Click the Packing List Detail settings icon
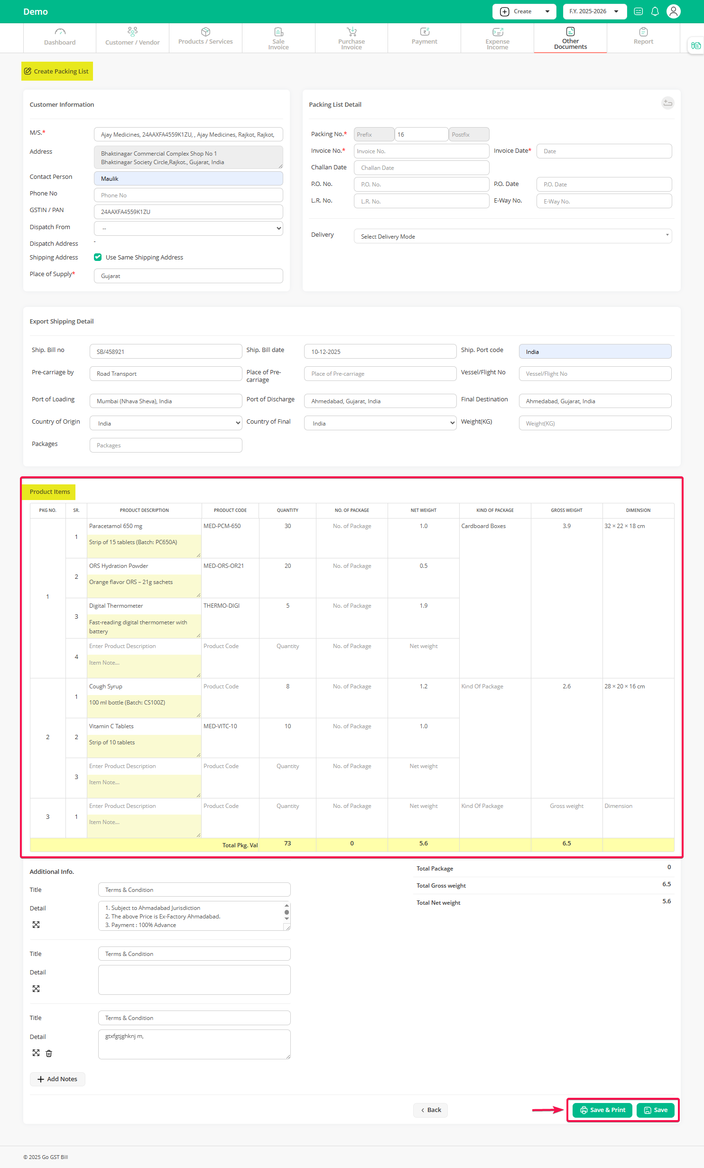 coord(667,103)
